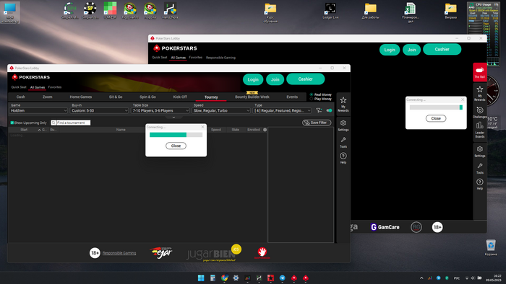Open the Type dropdown
Viewport: 506px width, 284px height.
282,110
